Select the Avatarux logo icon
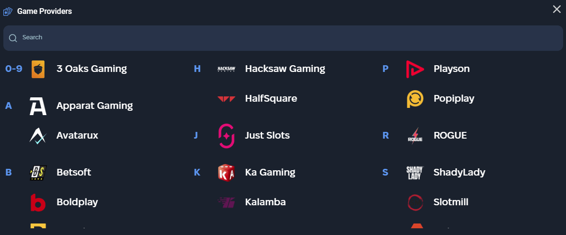Viewport: 566px width, 235px height. (37, 136)
